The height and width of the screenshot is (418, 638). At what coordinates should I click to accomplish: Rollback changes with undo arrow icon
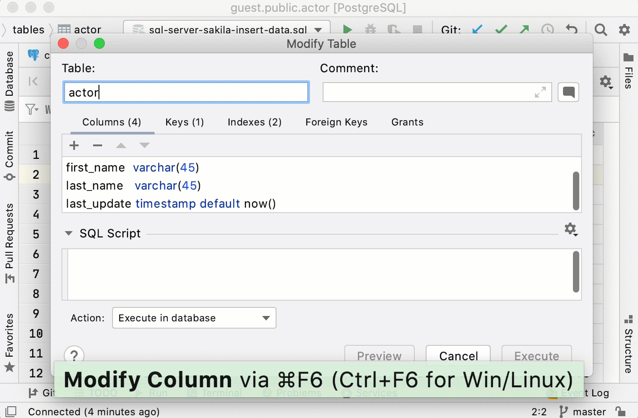tap(572, 30)
